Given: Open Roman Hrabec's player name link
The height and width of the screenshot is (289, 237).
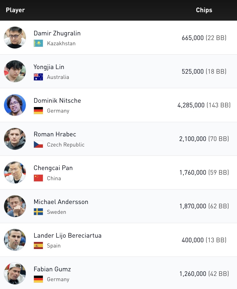Looking at the screenshot, I should click(55, 134).
